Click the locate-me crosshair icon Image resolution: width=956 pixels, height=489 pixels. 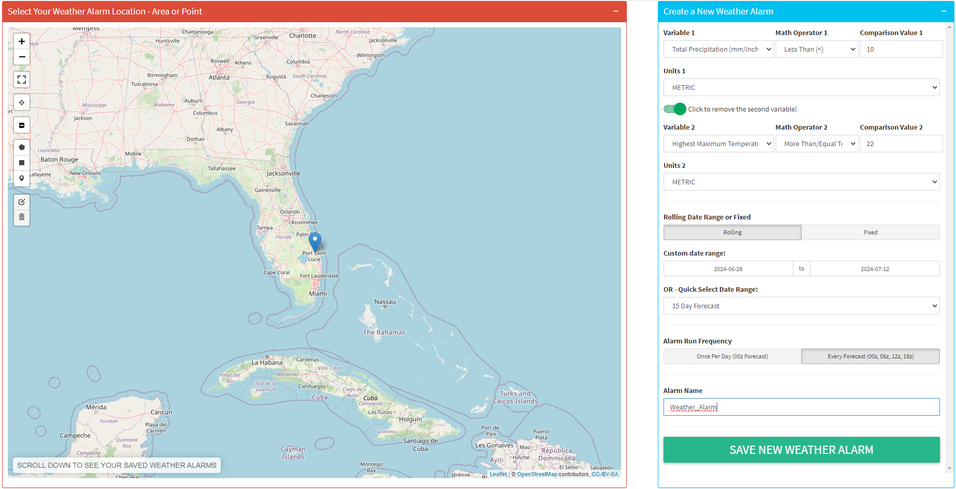[22, 102]
